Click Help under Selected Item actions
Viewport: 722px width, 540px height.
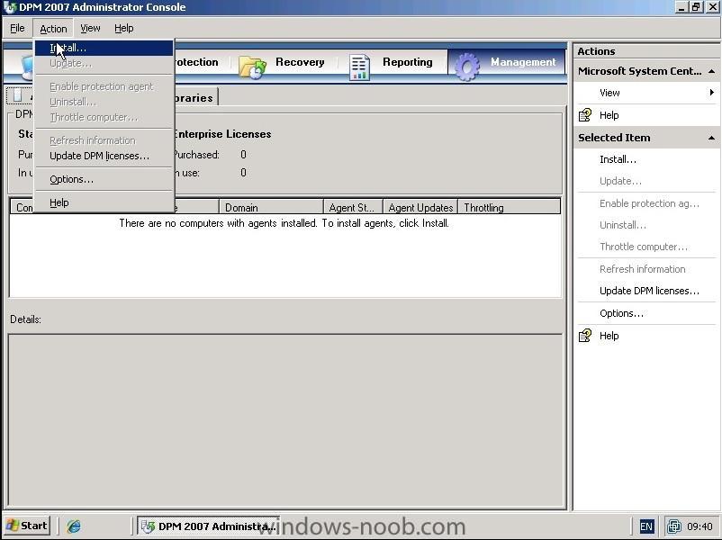tap(609, 336)
